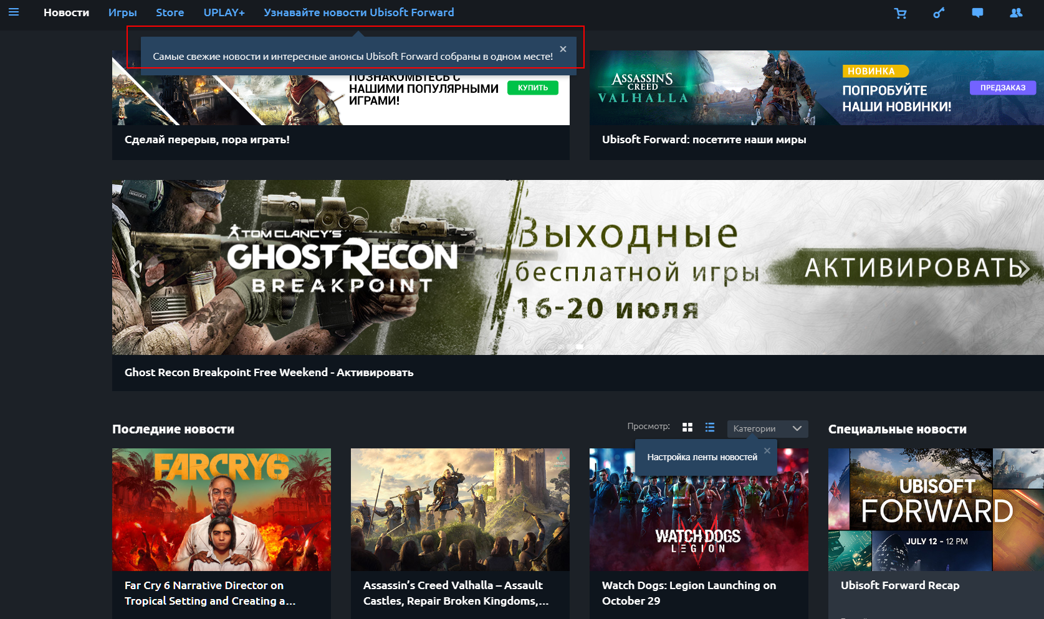This screenshot has height=619, width=1044.
Task: Click the 'Последние новости' heading
Action: [173, 429]
